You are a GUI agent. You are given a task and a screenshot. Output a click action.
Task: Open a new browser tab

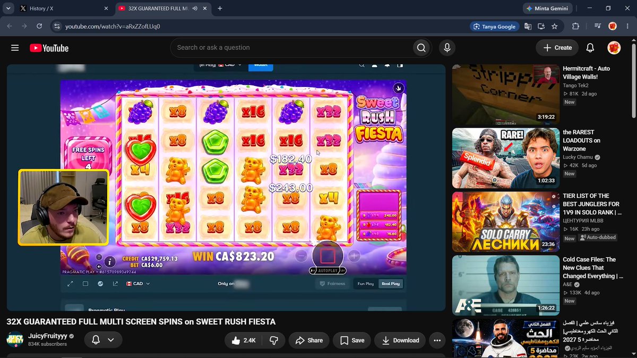click(x=220, y=8)
